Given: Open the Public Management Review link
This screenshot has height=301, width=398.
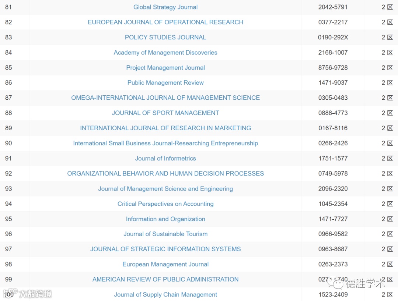Looking at the screenshot, I should coord(165,82).
